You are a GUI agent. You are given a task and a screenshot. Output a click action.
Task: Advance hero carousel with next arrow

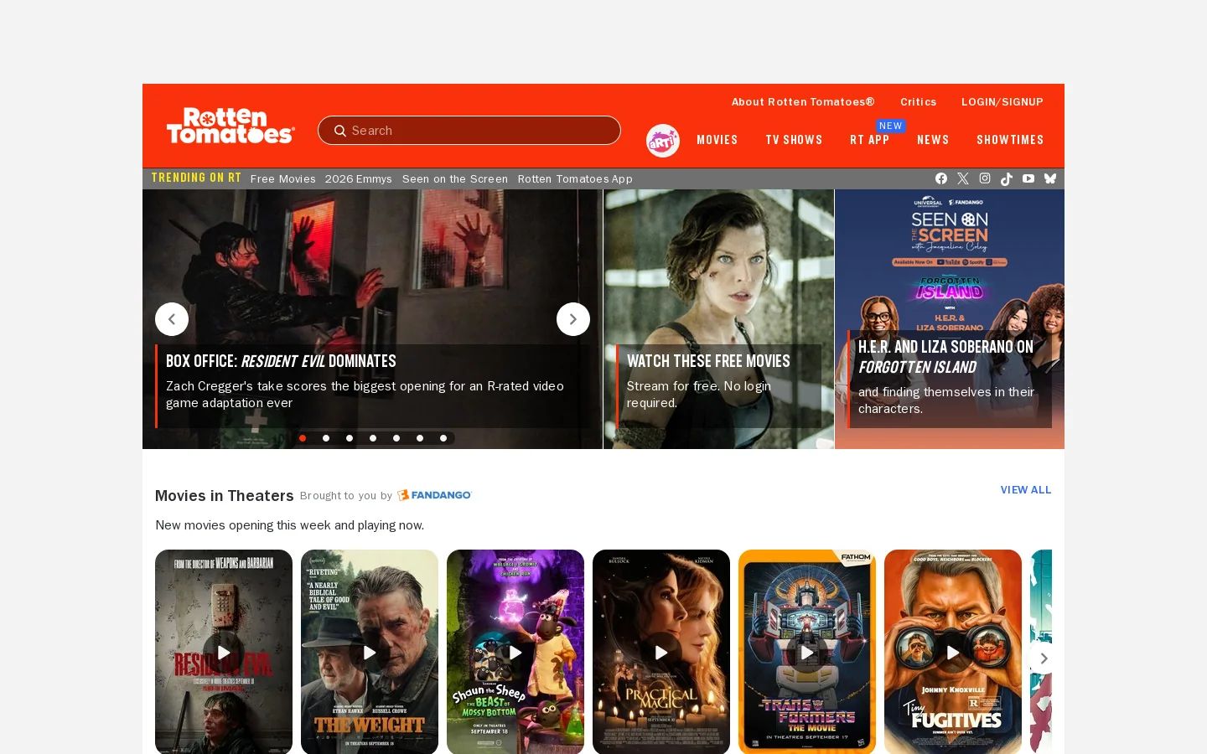coord(573,319)
